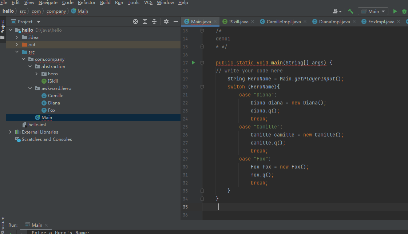Close the Main.java editor tab
408x234 pixels.
pyautogui.click(x=215, y=21)
